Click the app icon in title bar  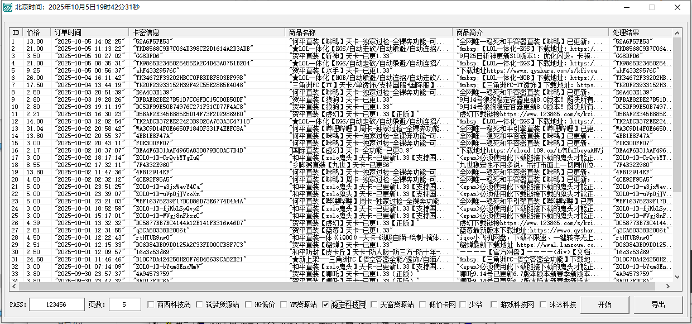(7, 8)
